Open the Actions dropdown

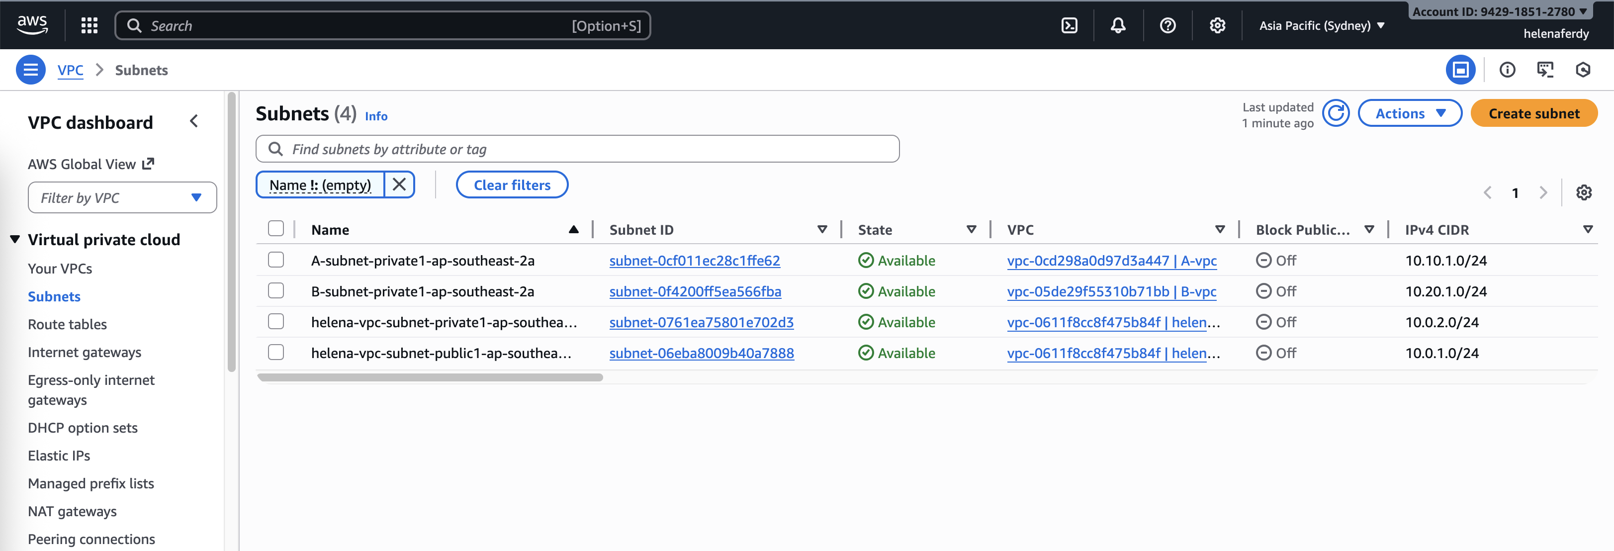tap(1409, 113)
